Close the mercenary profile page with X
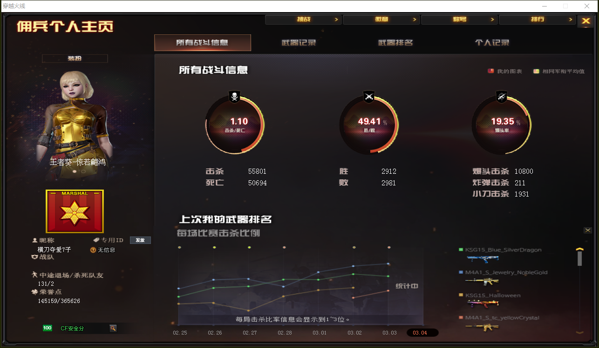This screenshot has width=599, height=348. point(585,21)
